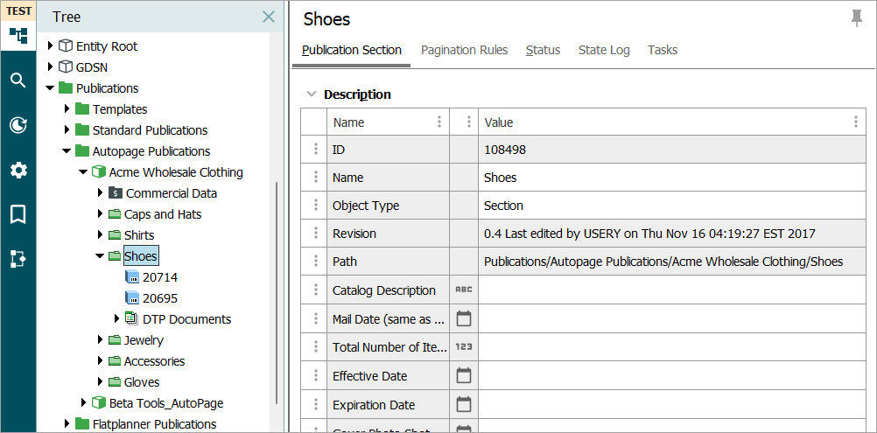
Task: Pin the Shoes editor with pushpin icon
Action: point(856,18)
